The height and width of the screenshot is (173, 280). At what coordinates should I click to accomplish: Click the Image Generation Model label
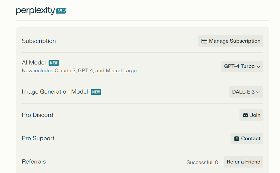click(x=55, y=92)
